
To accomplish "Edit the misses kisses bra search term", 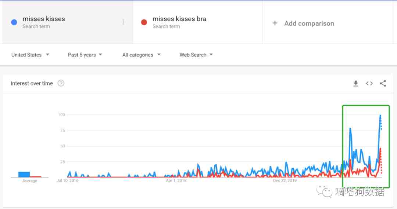I will [x=179, y=19].
